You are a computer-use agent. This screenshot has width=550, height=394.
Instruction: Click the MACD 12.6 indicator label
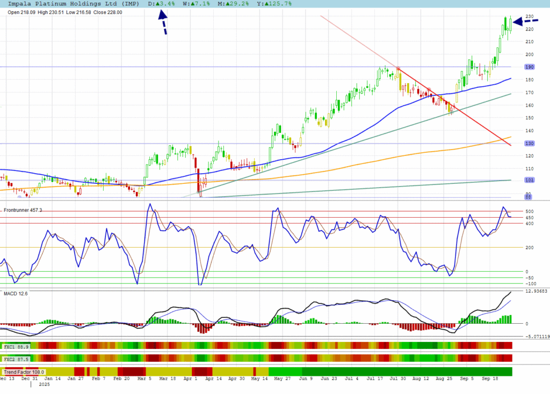(x=16, y=294)
